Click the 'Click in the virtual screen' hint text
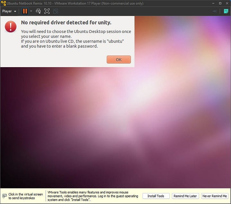231x204 pixels. 25,196
